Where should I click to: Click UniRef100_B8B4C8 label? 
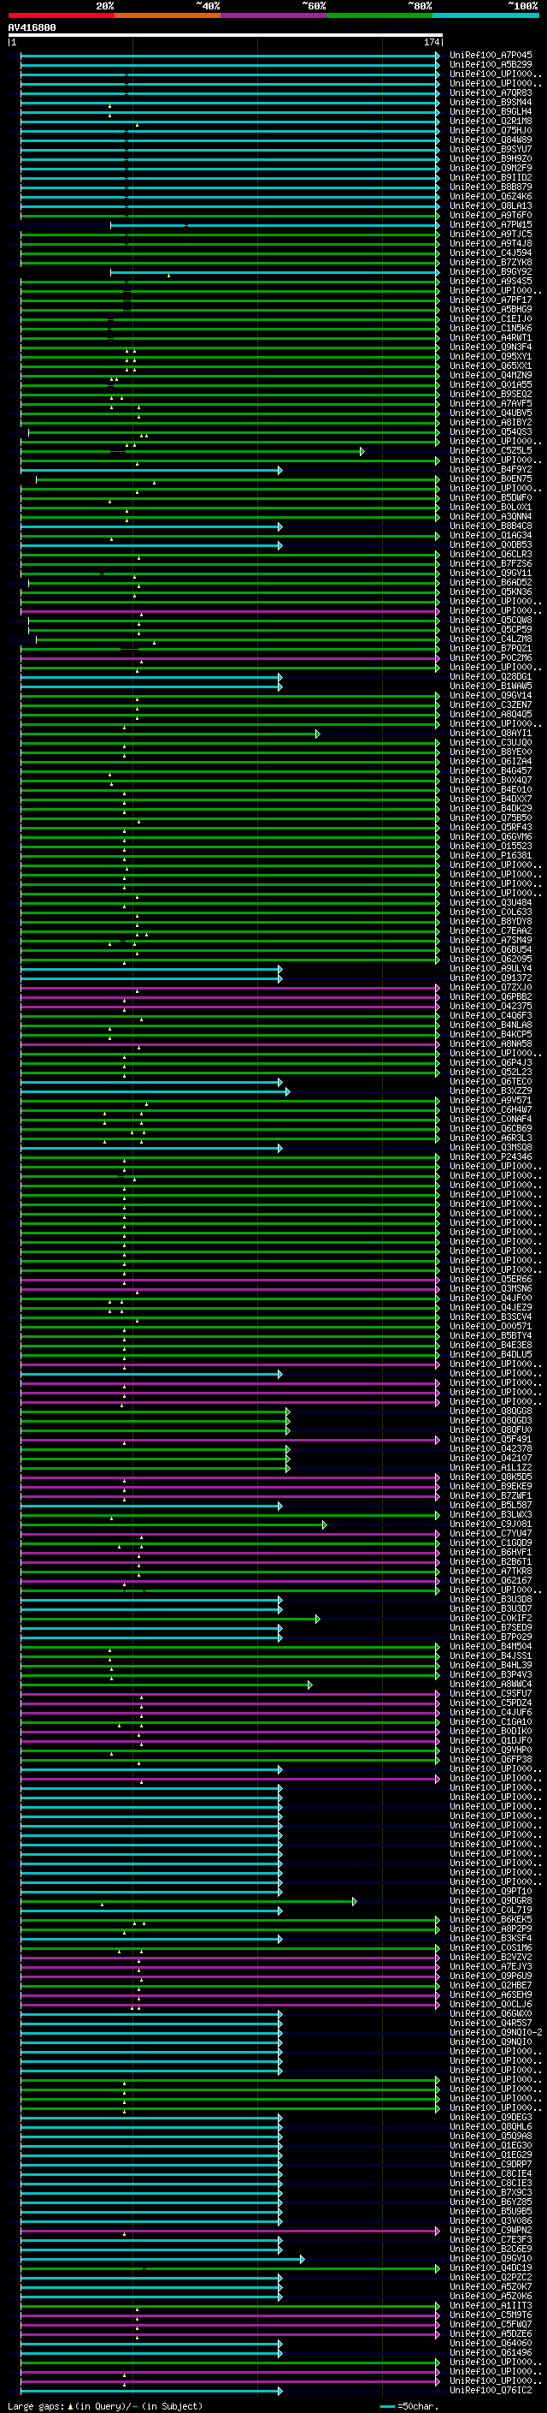click(491, 526)
